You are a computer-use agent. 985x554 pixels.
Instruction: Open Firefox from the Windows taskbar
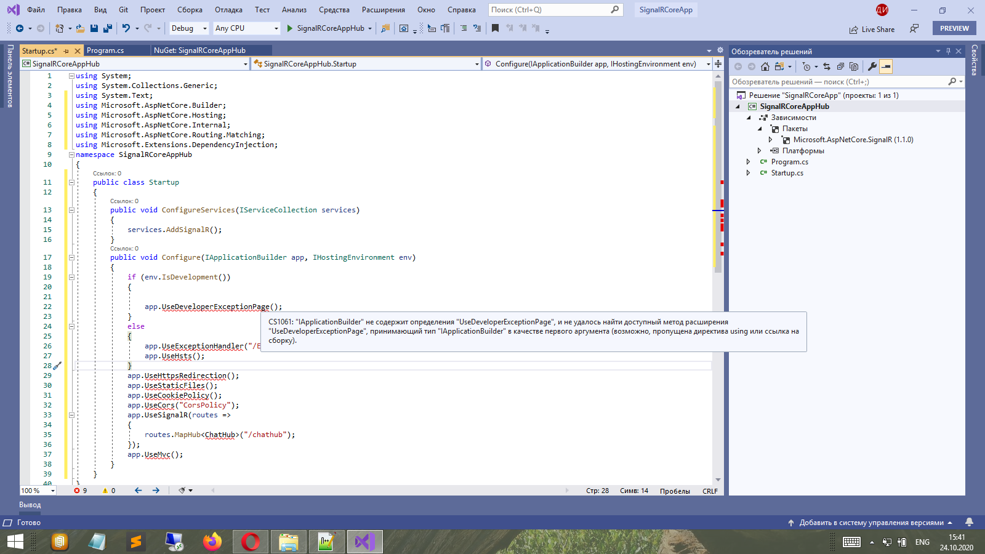coord(212,542)
